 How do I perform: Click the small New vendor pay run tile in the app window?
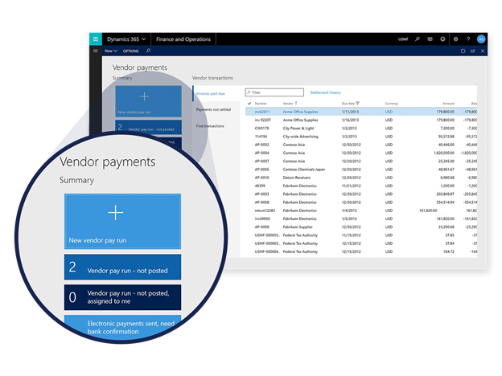pyautogui.click(x=148, y=101)
